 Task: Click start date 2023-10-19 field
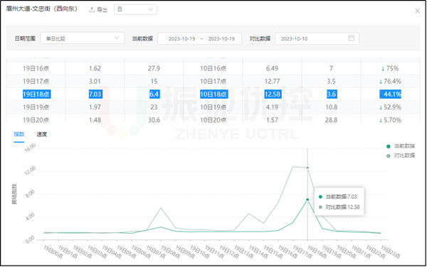pyautogui.click(x=181, y=38)
